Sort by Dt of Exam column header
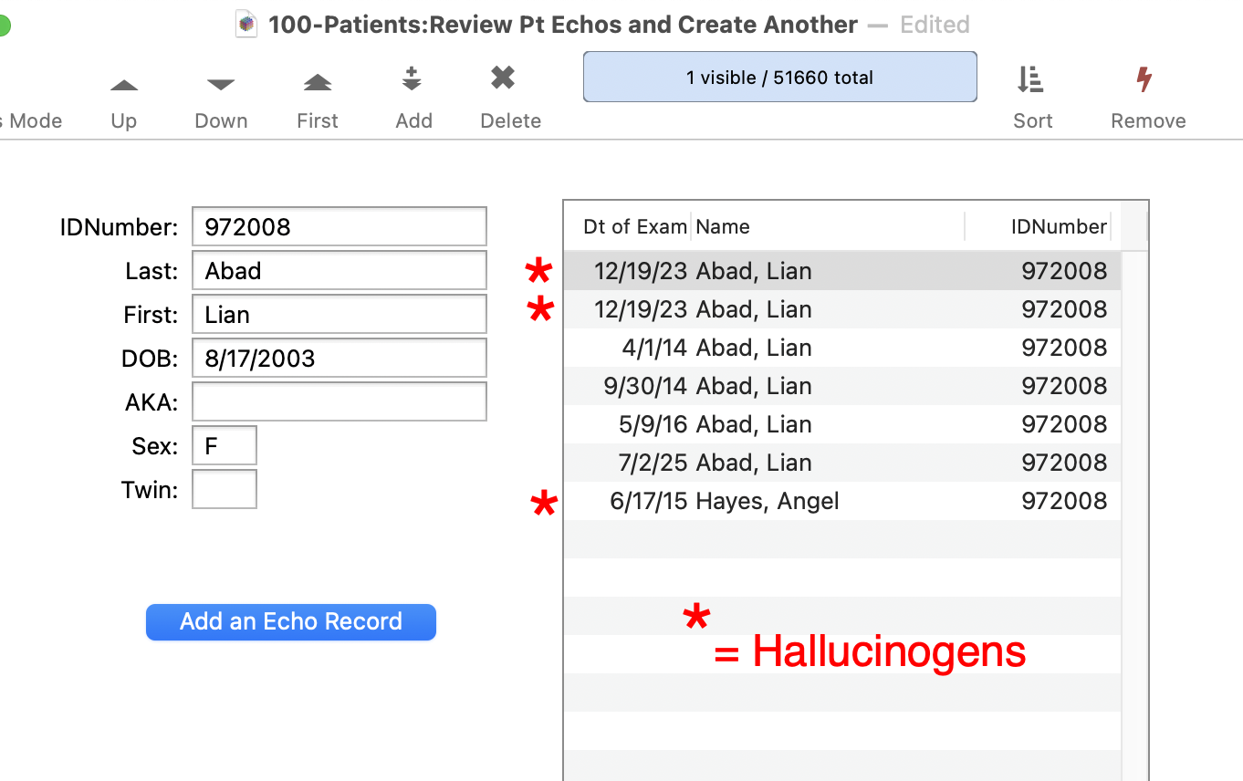Image resolution: width=1243 pixels, height=781 pixels. pos(634,227)
